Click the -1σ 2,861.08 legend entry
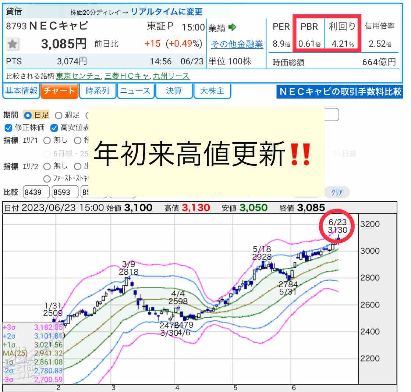Screen dimensions: 411x392 (33, 362)
